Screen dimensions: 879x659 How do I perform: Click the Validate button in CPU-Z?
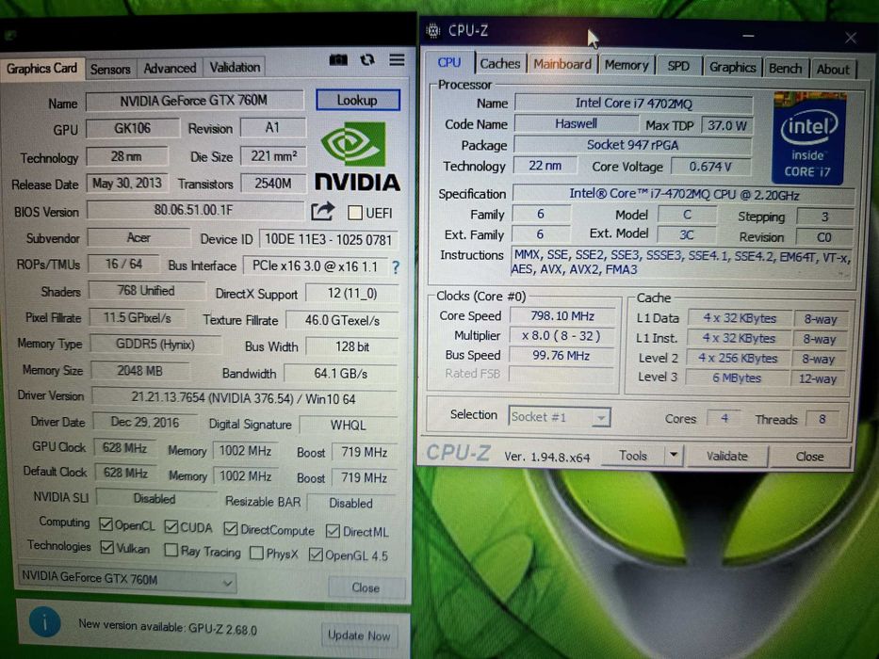point(727,457)
